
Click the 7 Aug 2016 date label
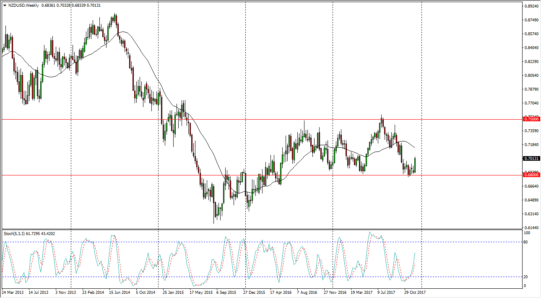(308, 292)
